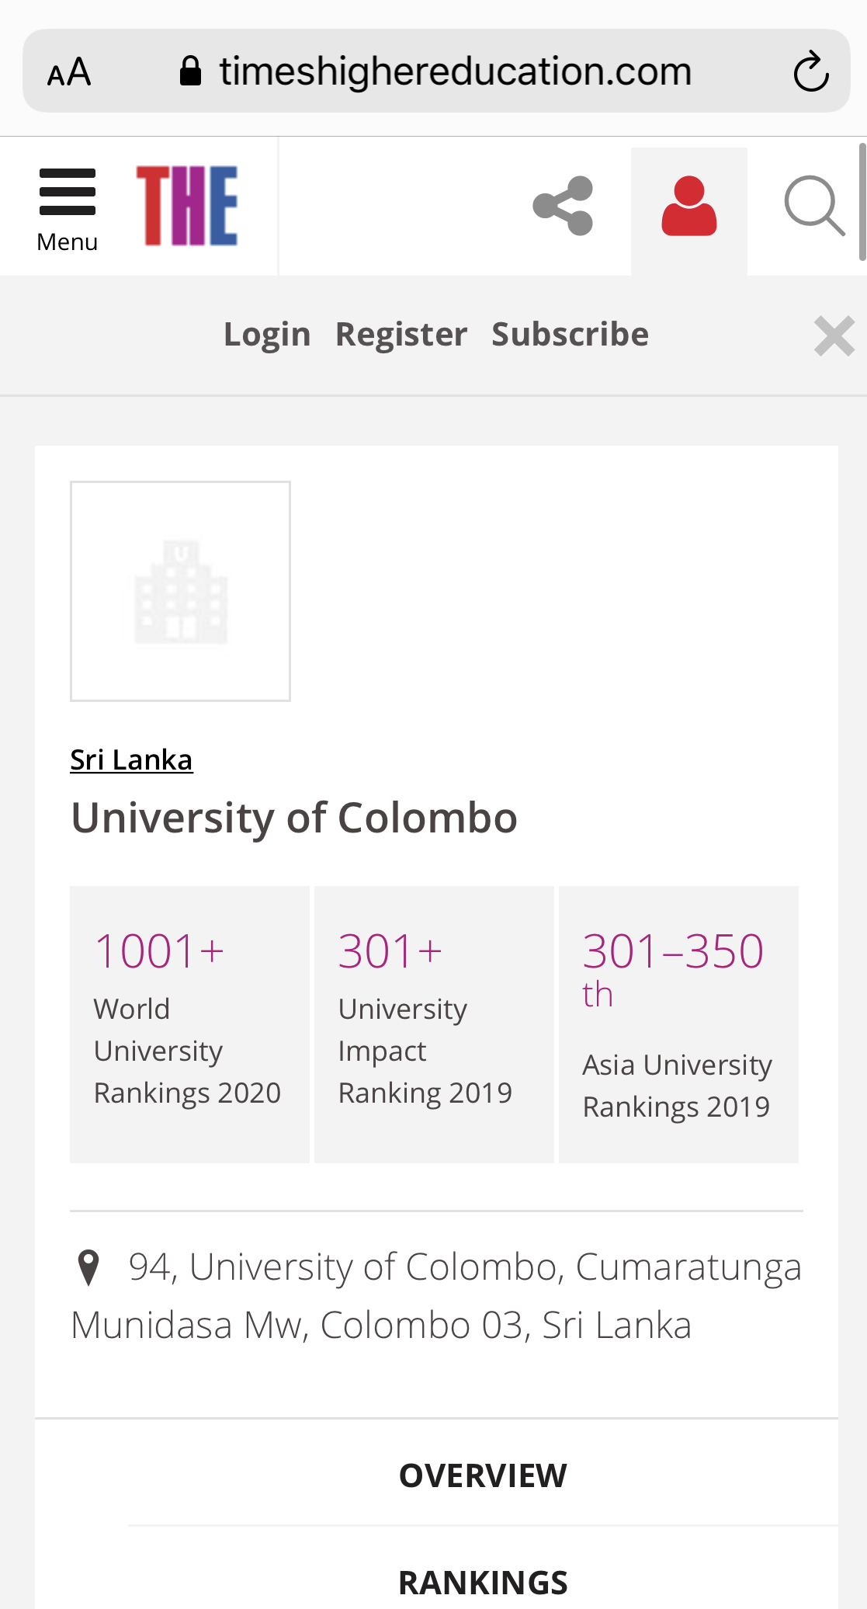Open the search magnifier icon
The image size is (867, 1609).
point(813,206)
